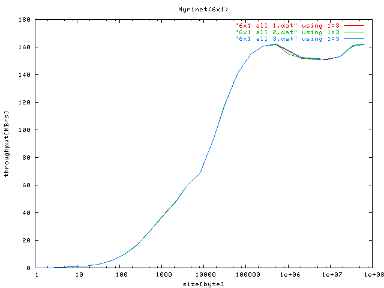Click x-axis tick label 10
The width and height of the screenshot is (384, 288).
(79, 275)
